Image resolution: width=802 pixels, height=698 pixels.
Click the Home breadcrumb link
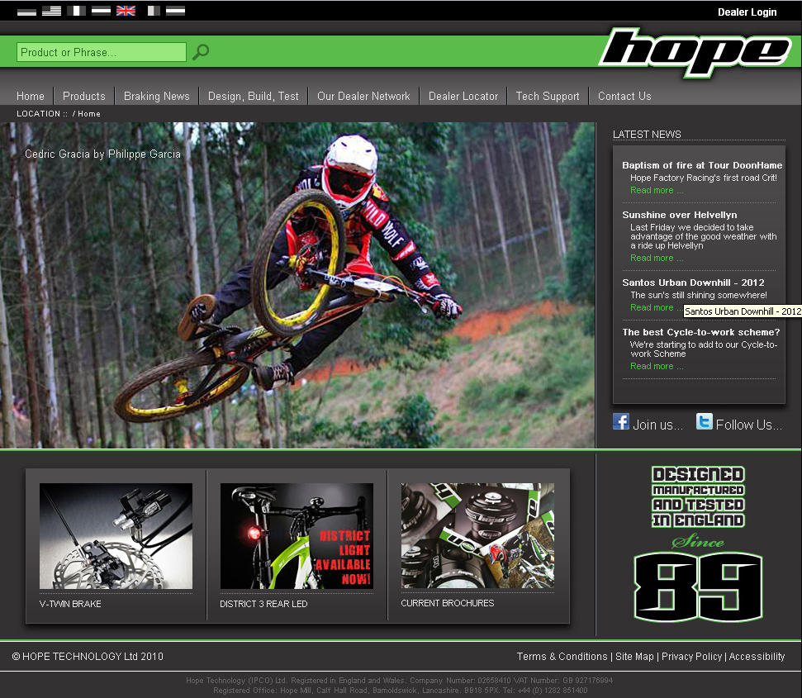click(x=89, y=114)
